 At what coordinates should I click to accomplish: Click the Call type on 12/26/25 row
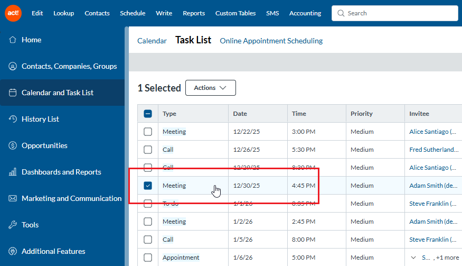click(x=168, y=150)
